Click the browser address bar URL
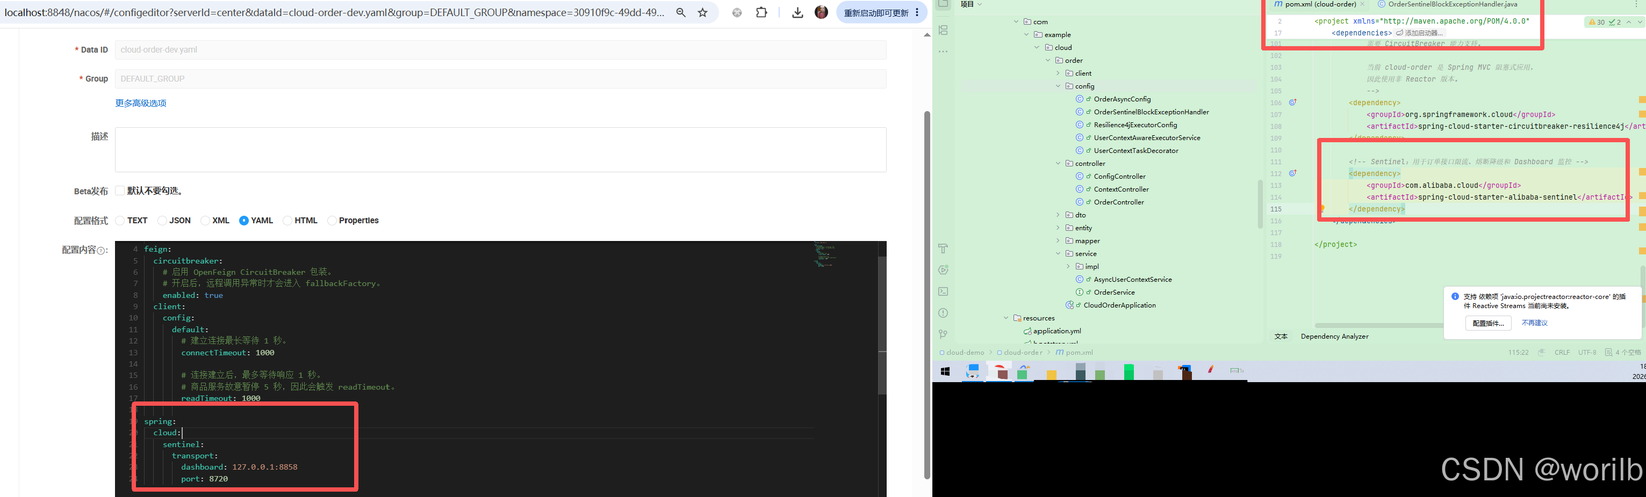The image size is (1646, 497). (334, 12)
